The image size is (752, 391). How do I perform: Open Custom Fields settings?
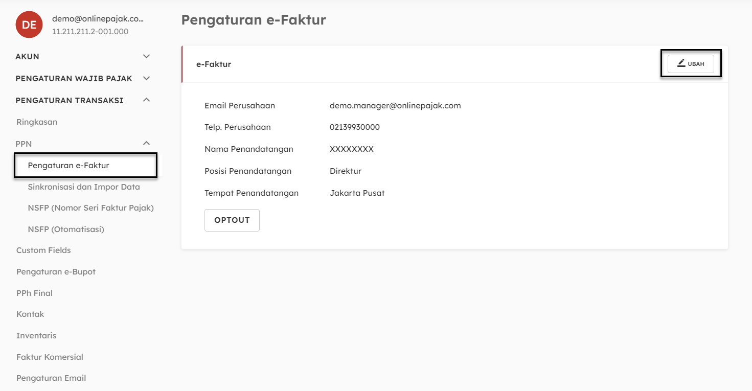coord(43,250)
